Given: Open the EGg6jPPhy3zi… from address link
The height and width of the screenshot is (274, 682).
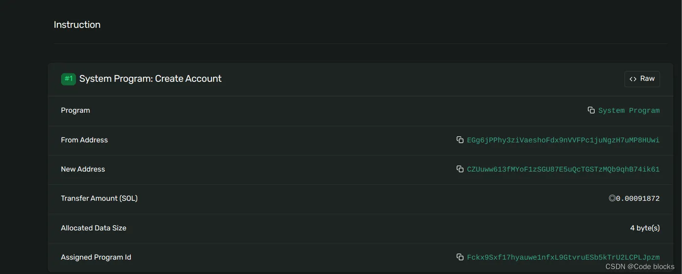Looking at the screenshot, I should click(563, 140).
